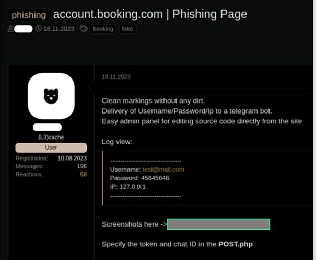Click thread start date in the header
This screenshot has width=316, height=260.
click(60, 29)
